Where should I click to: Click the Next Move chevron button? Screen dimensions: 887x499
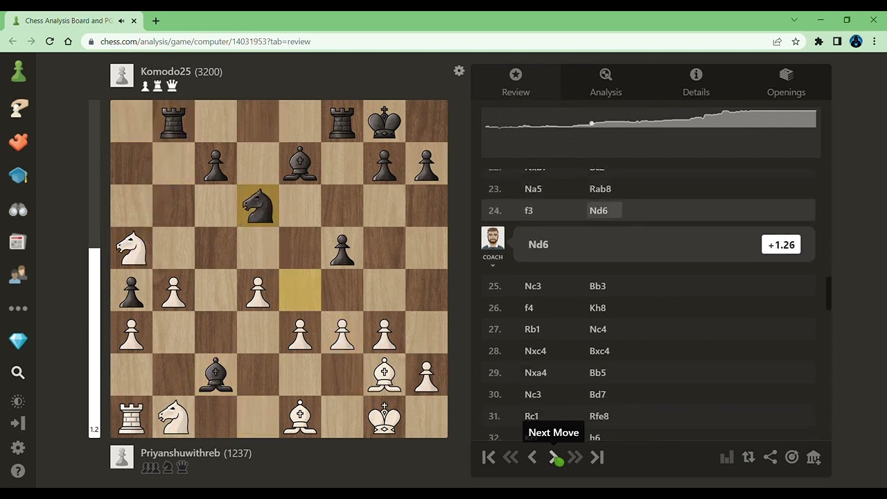point(554,457)
